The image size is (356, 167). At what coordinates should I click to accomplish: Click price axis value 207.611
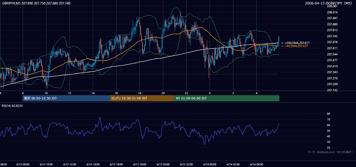(332, 48)
